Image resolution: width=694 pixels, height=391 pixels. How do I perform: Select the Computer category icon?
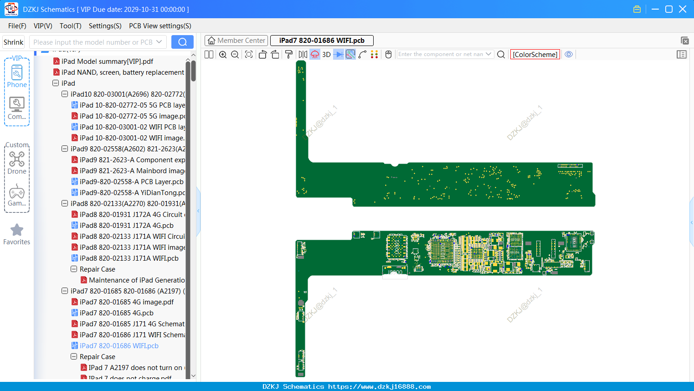pos(17,108)
